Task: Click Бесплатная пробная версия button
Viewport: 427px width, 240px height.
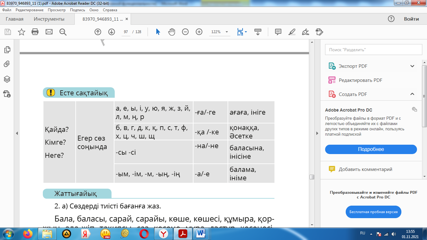Action: coord(373,212)
